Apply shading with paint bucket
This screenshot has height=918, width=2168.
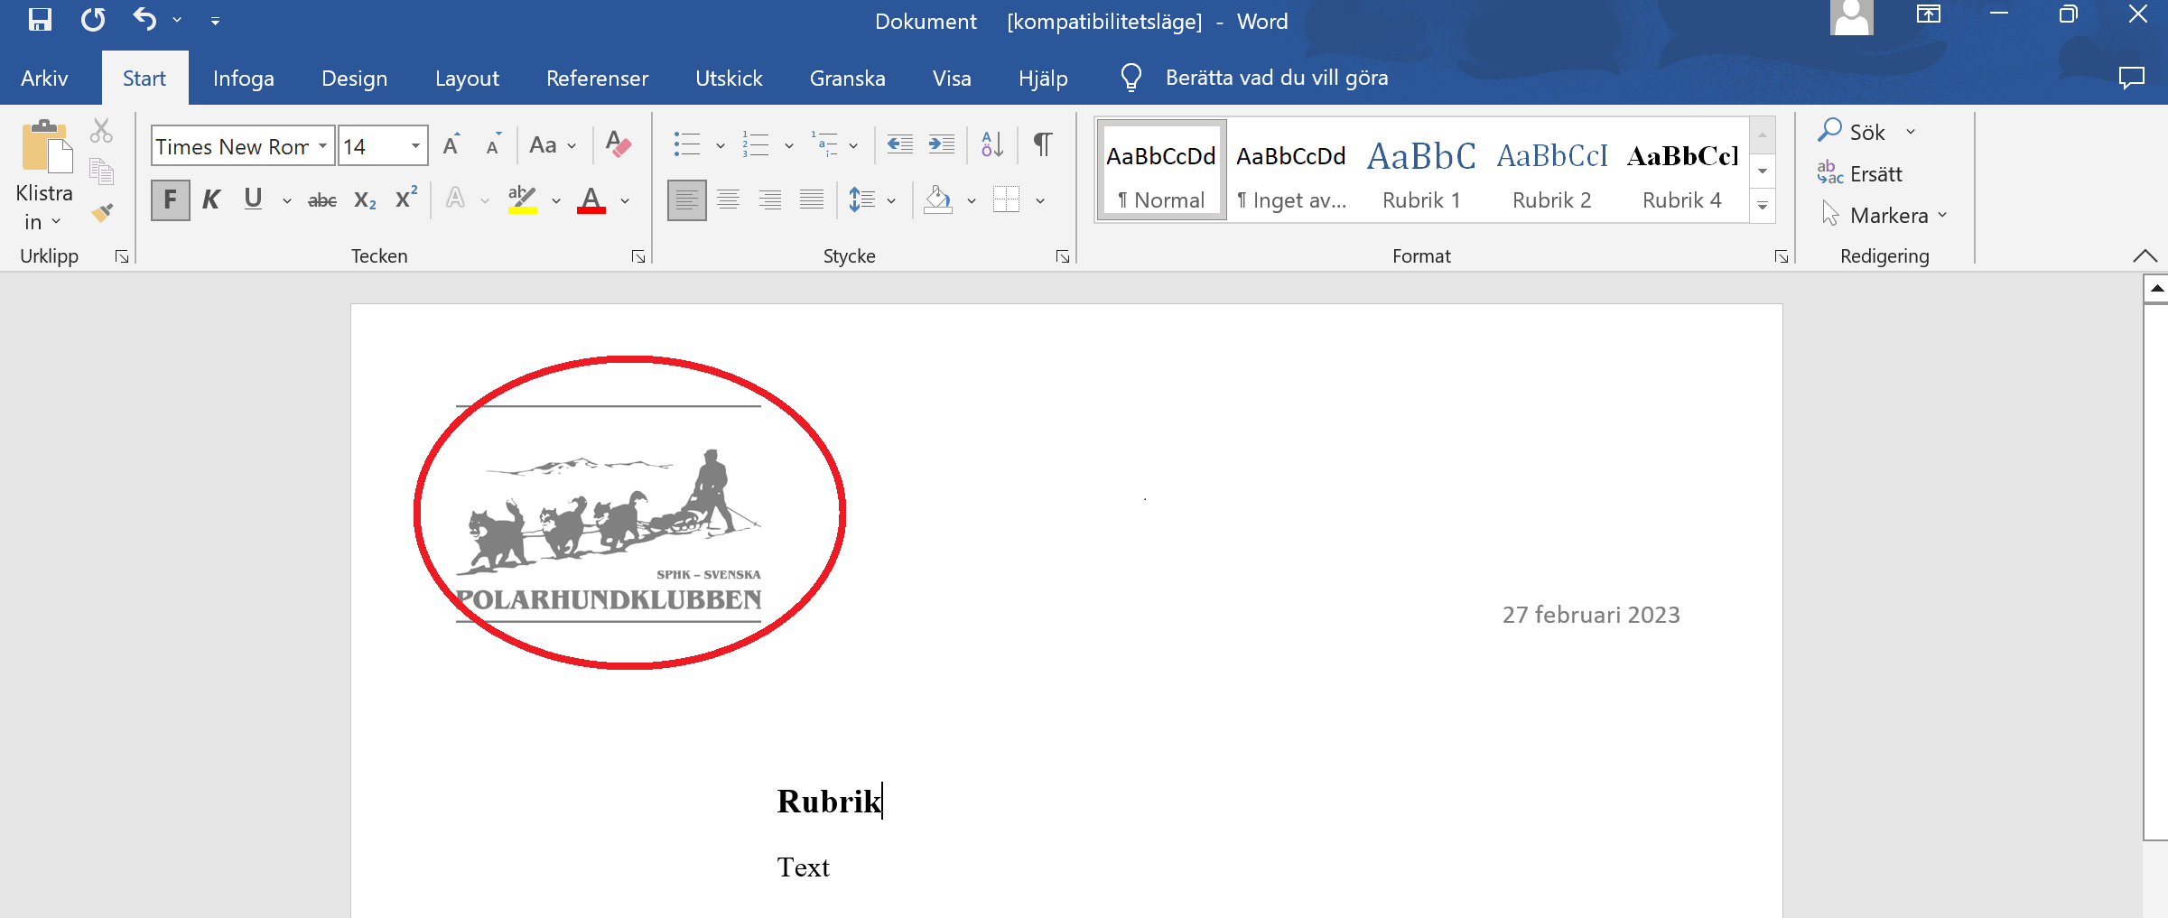[939, 199]
